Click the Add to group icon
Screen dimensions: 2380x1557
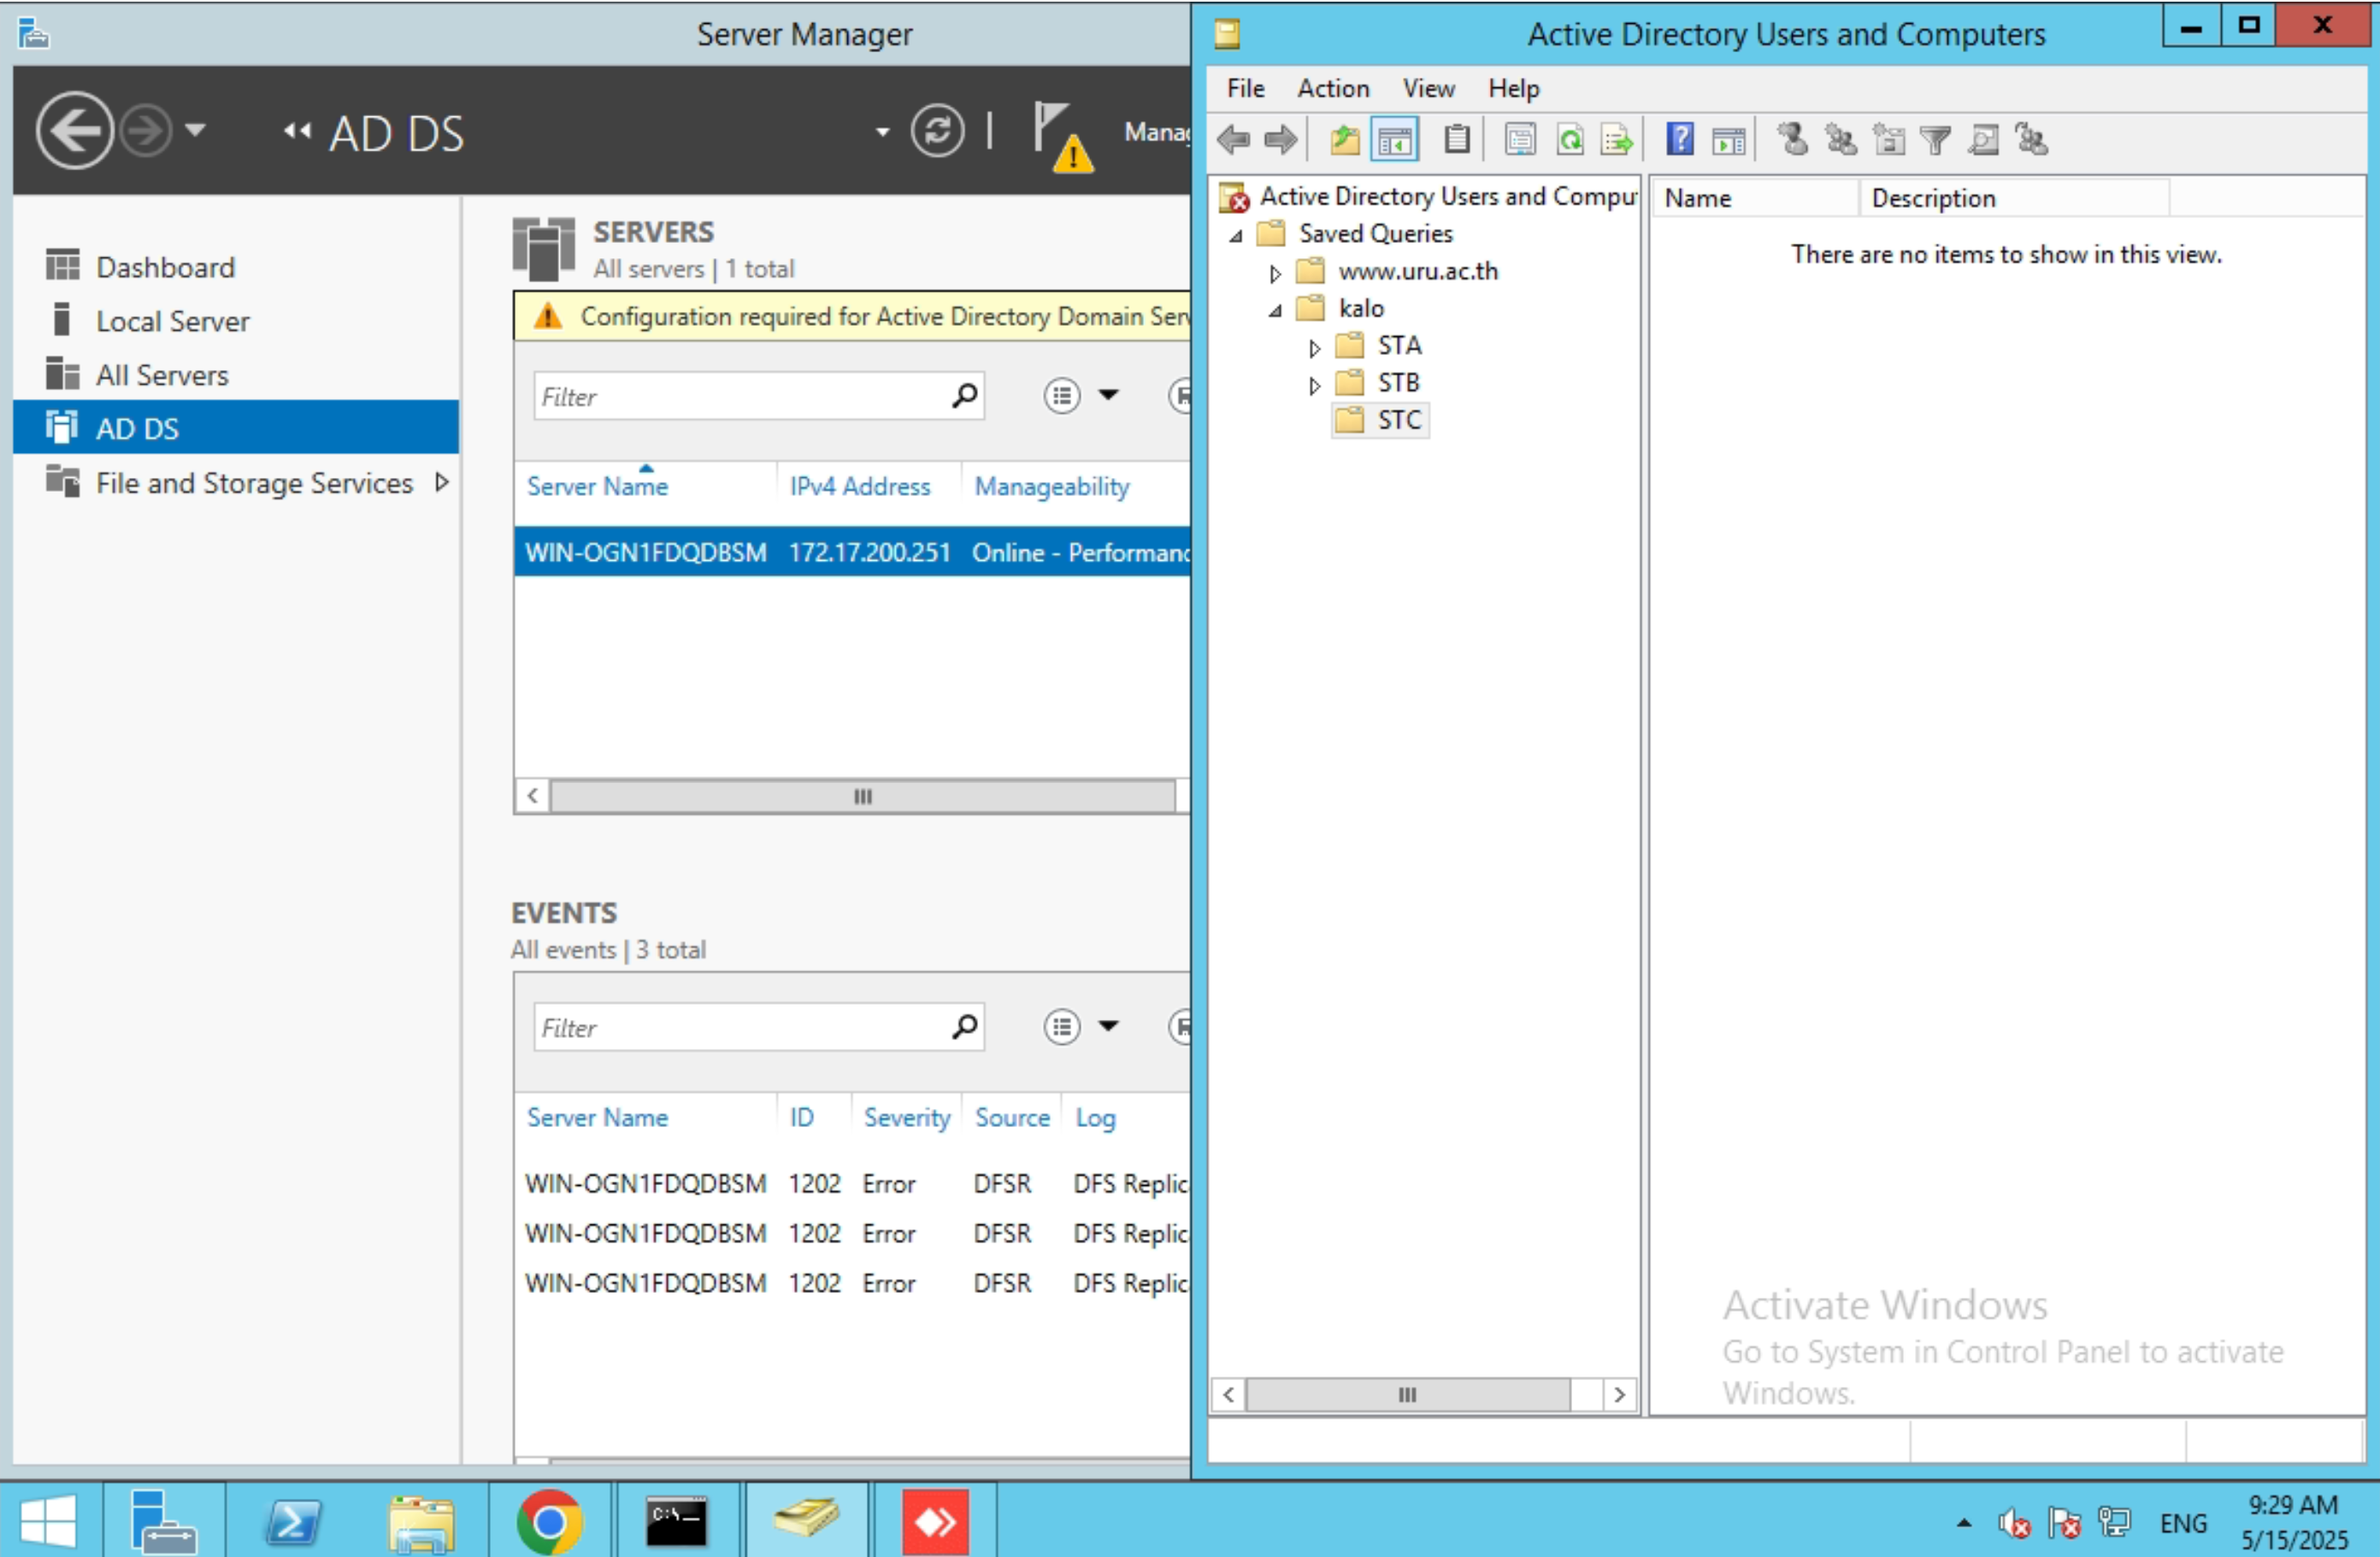point(2032,140)
